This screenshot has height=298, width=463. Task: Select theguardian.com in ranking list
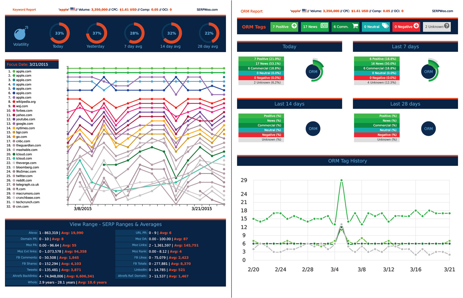tap(28, 145)
